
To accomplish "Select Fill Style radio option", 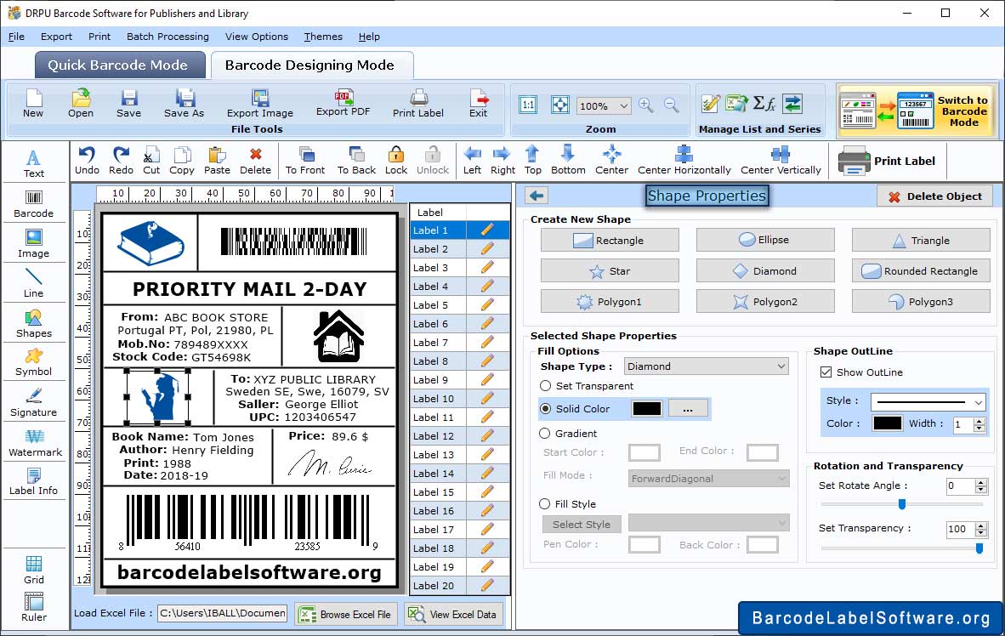I will pyautogui.click(x=545, y=504).
